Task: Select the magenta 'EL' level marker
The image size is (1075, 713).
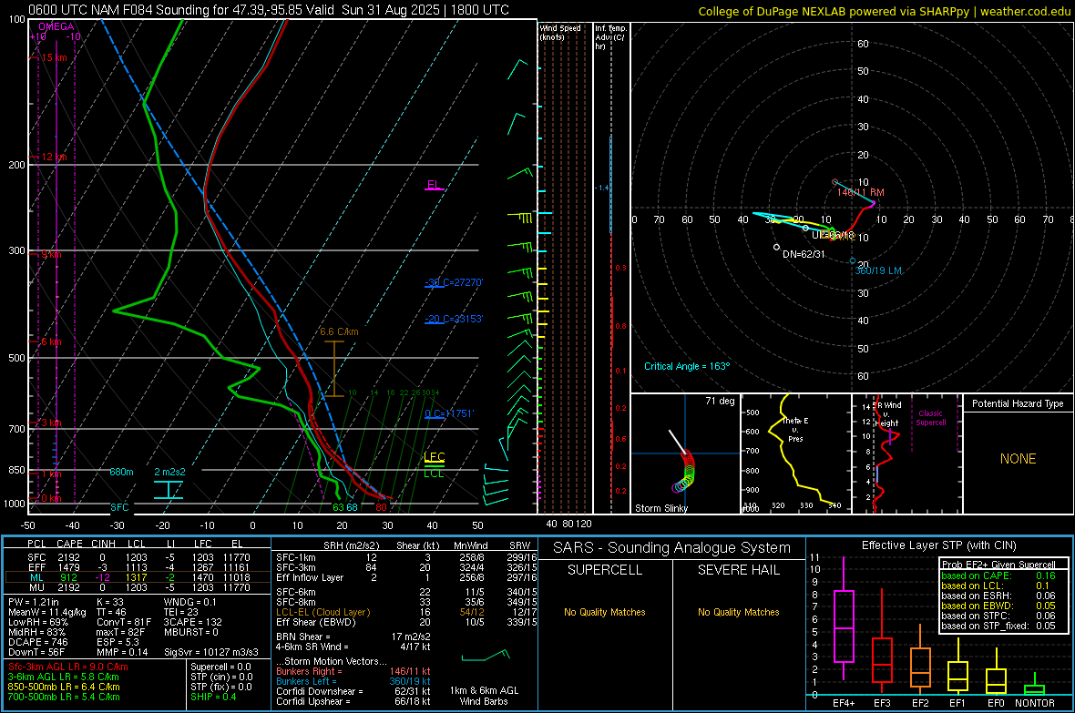Action: (434, 185)
